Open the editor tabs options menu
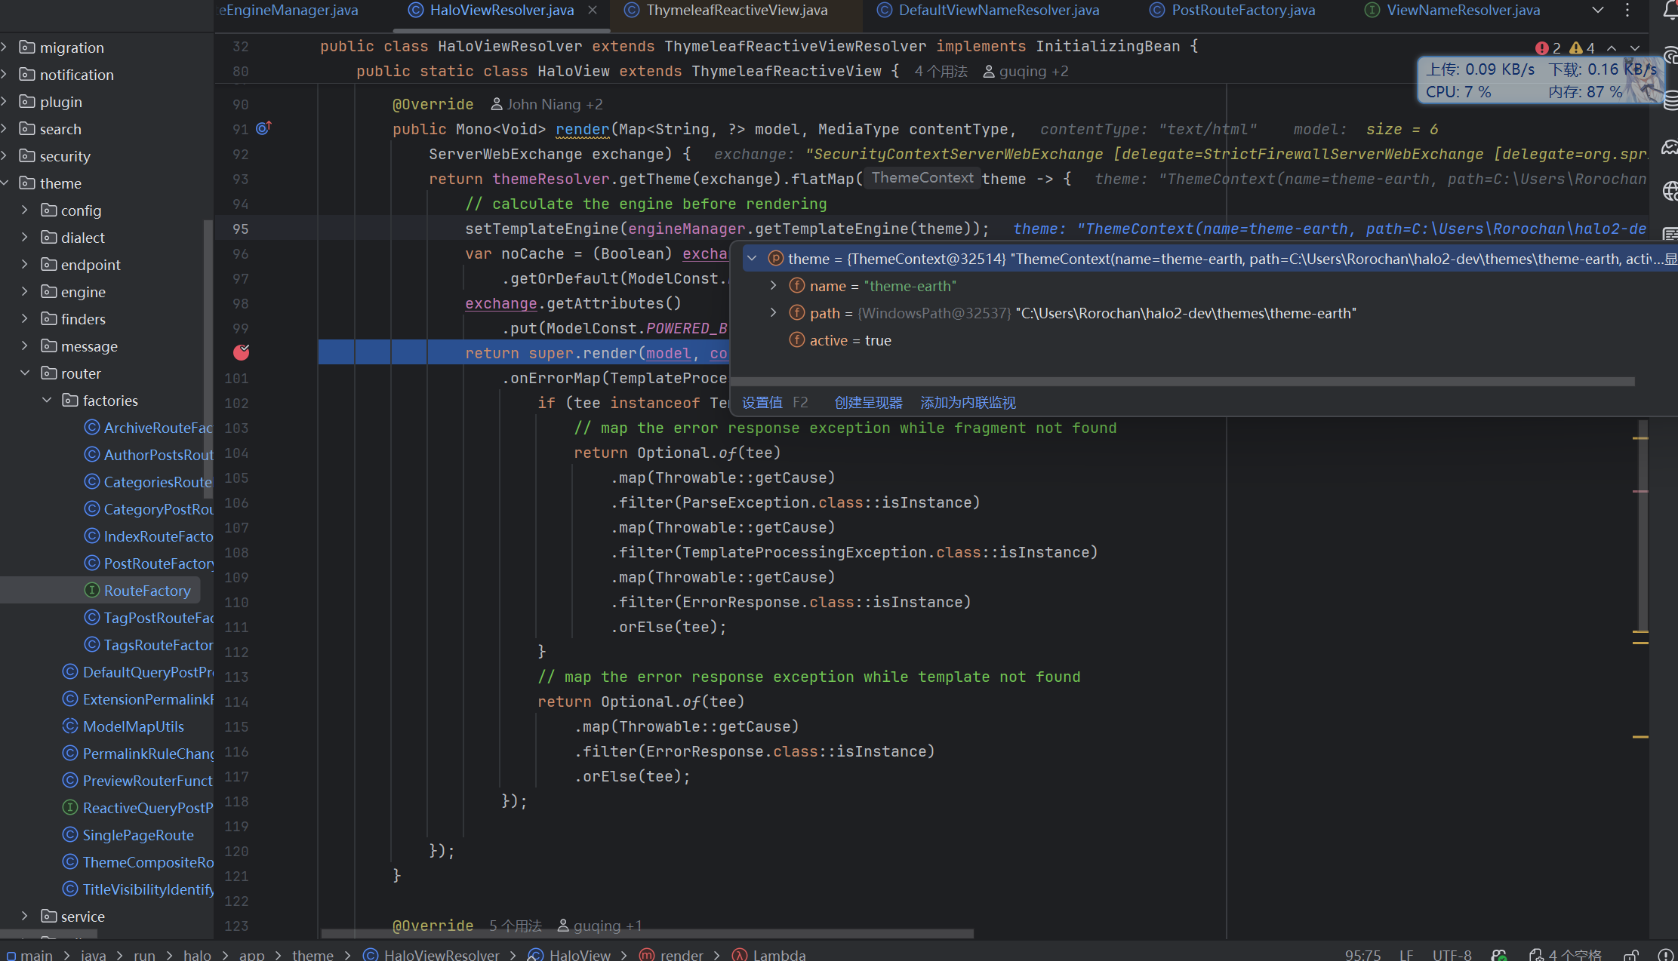This screenshot has width=1678, height=961. pos(1627,10)
